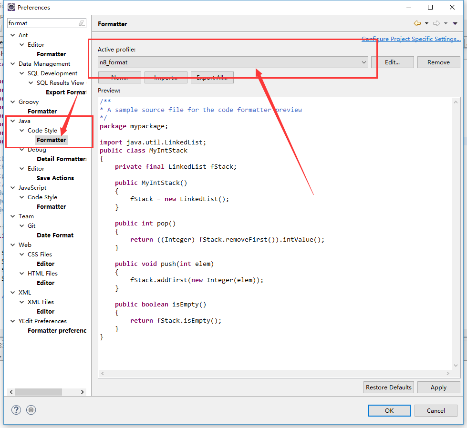Open Configure Project Specific Settings link
The image size is (467, 428).
point(411,39)
